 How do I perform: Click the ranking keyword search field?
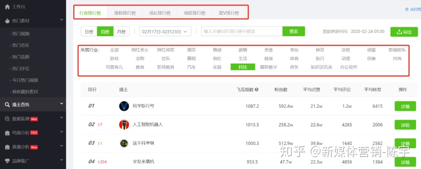point(242,32)
